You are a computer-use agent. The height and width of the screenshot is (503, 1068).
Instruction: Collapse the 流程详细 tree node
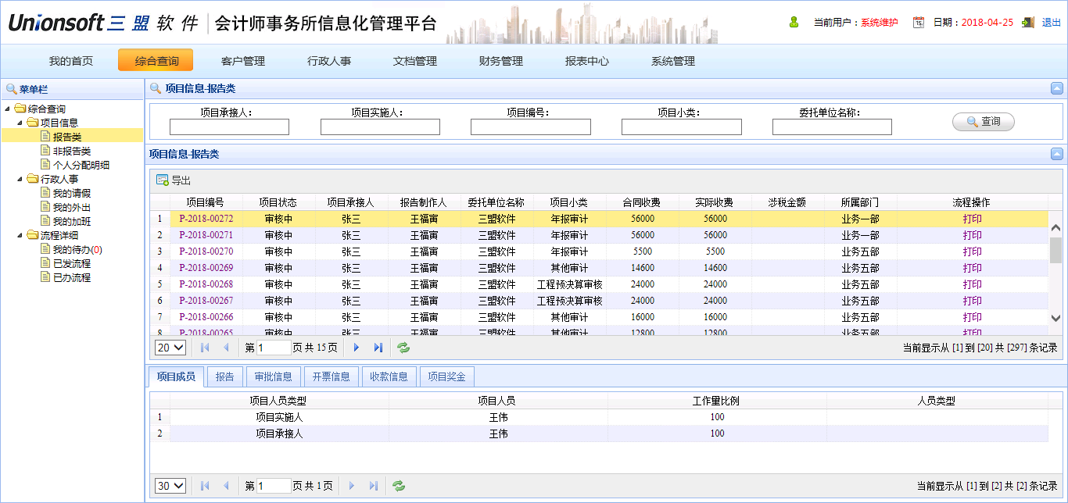point(20,236)
